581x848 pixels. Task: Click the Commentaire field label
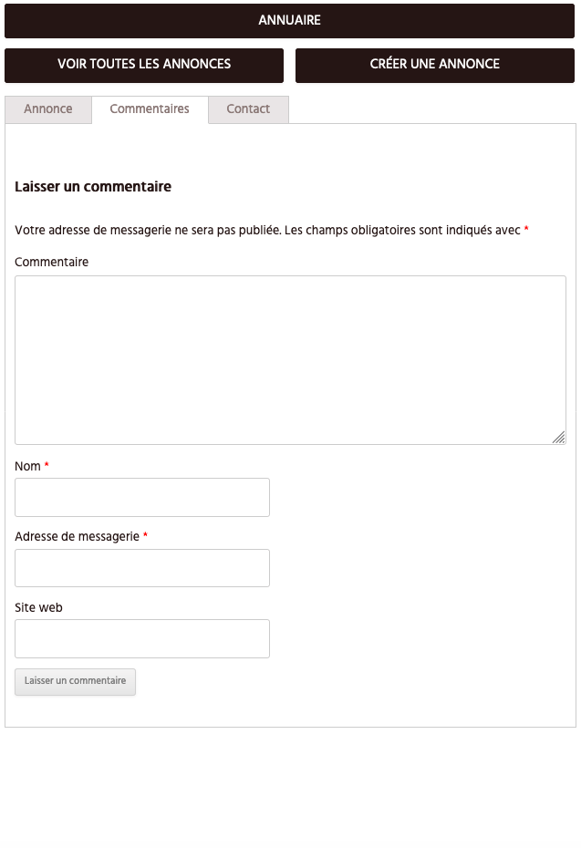51,263
